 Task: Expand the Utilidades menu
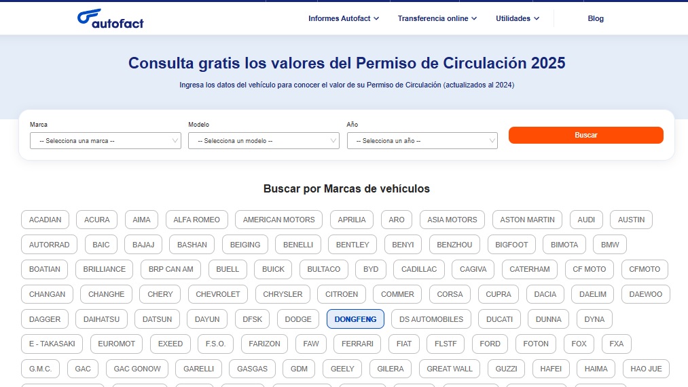(x=518, y=18)
